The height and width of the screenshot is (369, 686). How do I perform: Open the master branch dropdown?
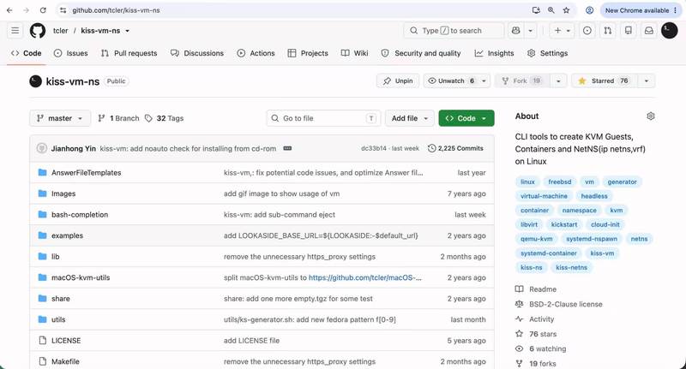coord(60,118)
